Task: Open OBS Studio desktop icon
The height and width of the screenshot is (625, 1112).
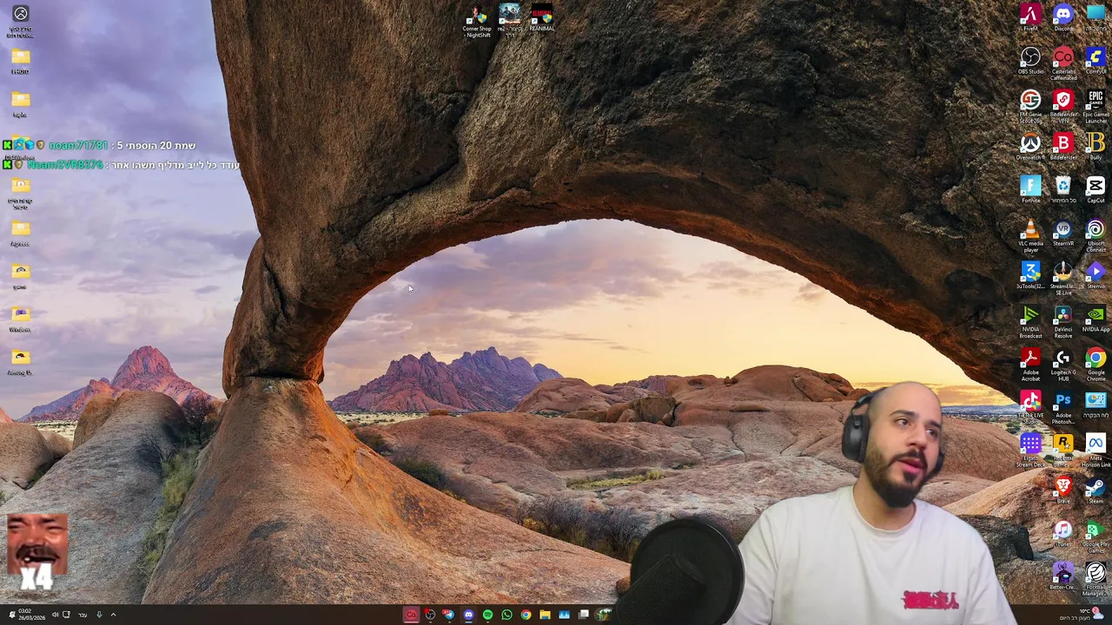Action: [1030, 61]
